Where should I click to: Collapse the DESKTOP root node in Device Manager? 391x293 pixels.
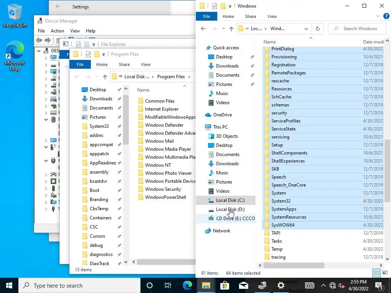point(39,51)
